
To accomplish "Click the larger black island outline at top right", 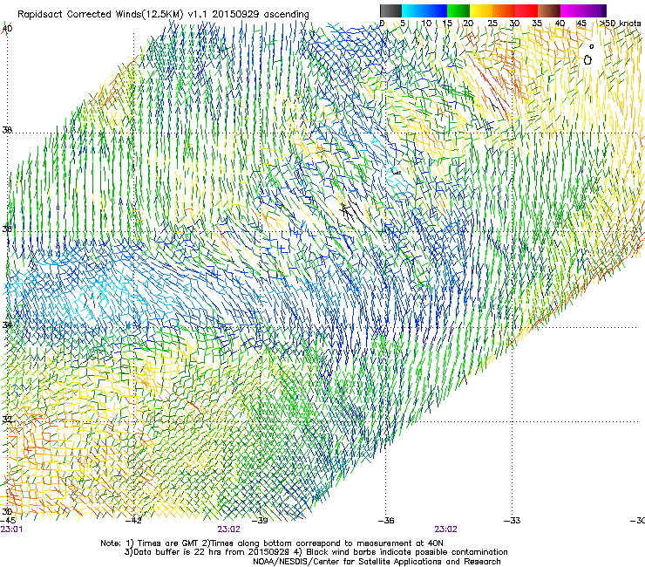I will pyautogui.click(x=587, y=60).
